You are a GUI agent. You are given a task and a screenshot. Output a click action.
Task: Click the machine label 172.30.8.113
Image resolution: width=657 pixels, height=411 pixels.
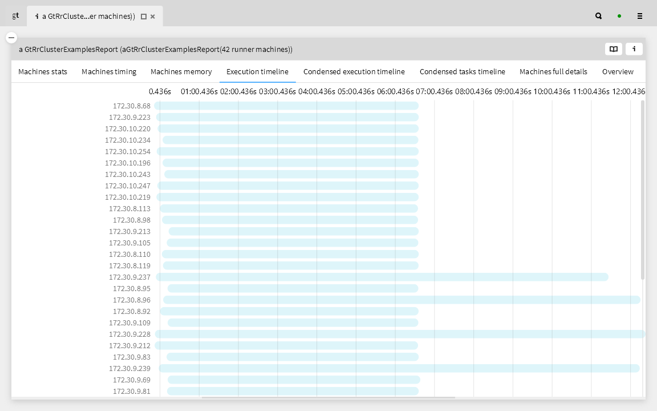(129, 208)
